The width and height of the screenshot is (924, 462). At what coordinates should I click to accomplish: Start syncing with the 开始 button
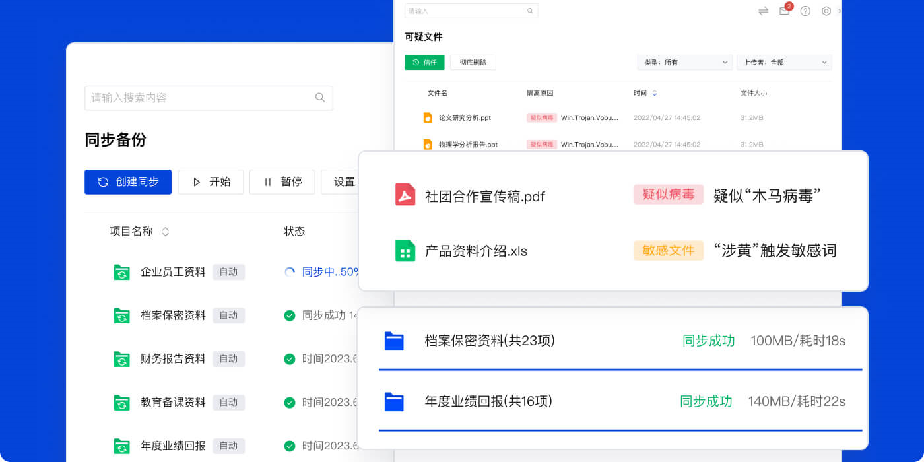(x=211, y=182)
